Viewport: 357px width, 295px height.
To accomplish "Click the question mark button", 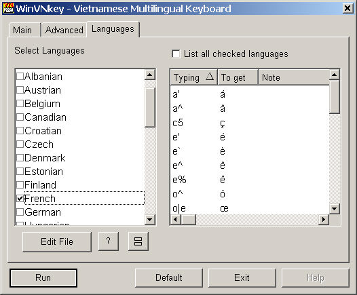I will [109, 241].
